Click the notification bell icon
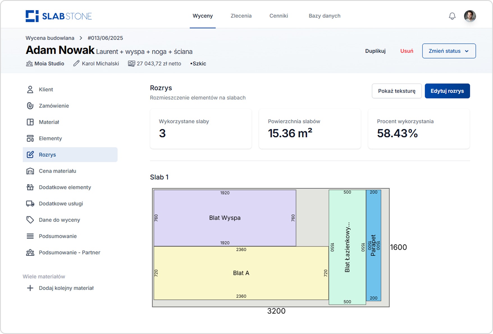 click(452, 16)
